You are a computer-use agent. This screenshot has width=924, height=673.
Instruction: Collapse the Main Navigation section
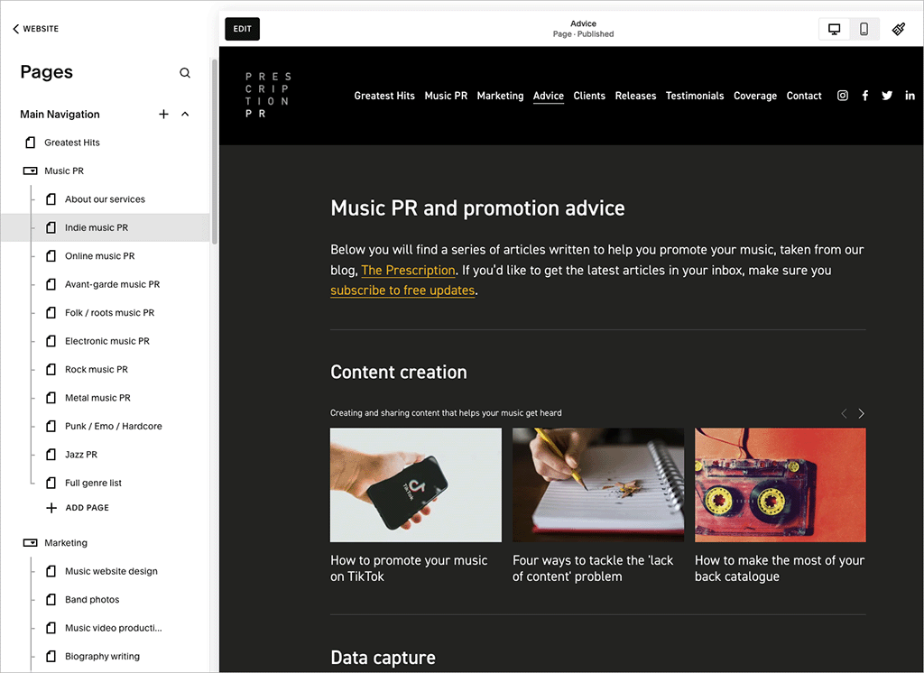click(x=184, y=115)
